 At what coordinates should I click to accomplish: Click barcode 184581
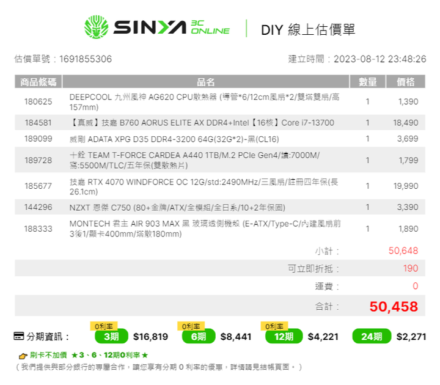[38, 123]
